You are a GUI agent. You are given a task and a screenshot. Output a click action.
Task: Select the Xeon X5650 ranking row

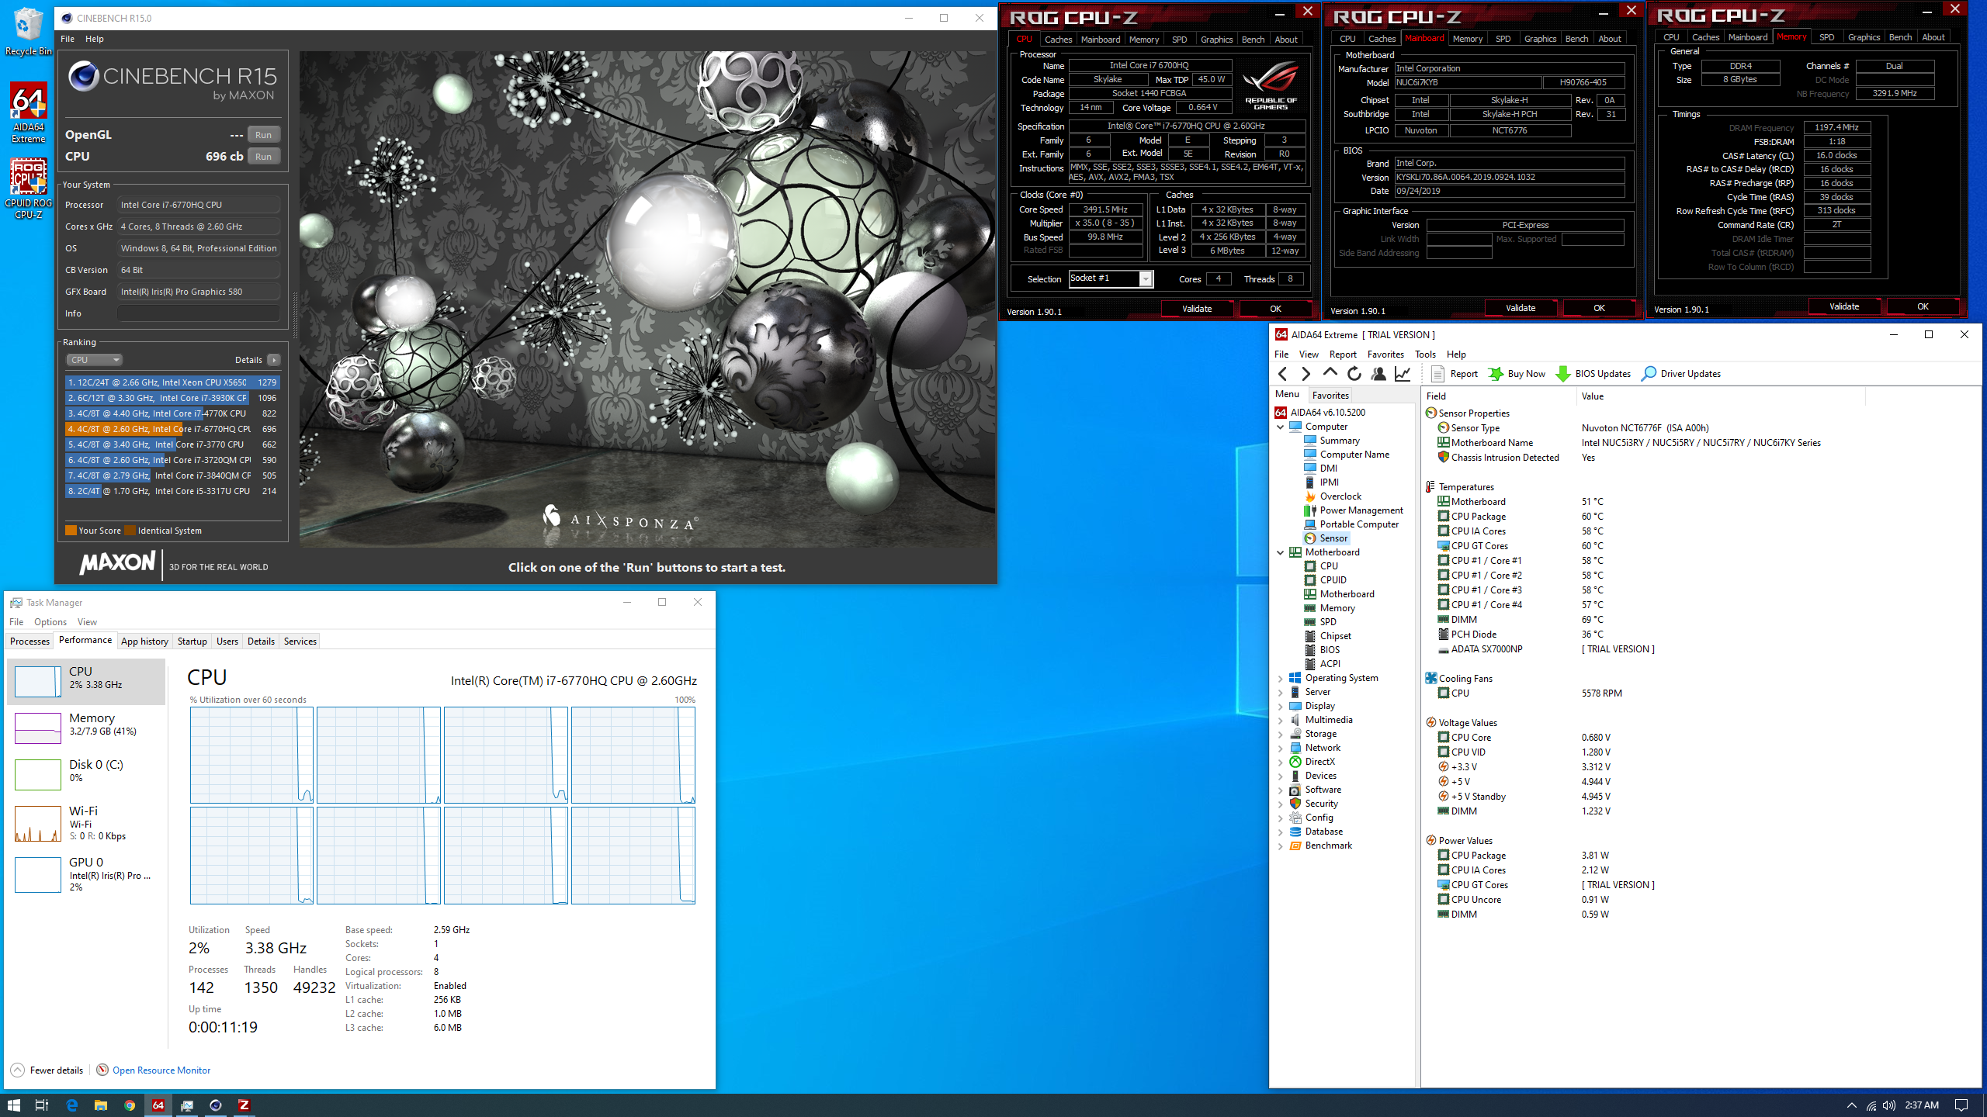[x=172, y=382]
